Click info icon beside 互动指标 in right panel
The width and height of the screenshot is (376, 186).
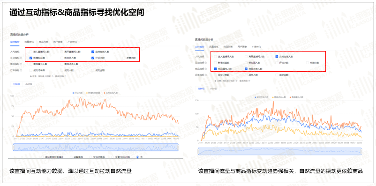(206, 63)
